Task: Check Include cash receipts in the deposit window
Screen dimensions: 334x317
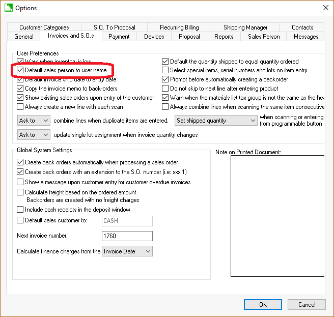Action: [20, 210]
